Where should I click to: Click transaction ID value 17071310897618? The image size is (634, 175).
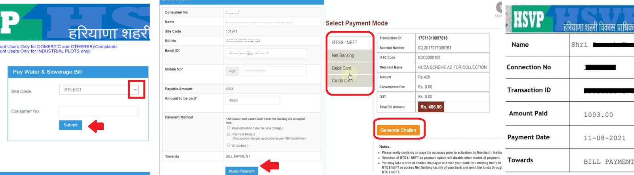tap(433, 38)
